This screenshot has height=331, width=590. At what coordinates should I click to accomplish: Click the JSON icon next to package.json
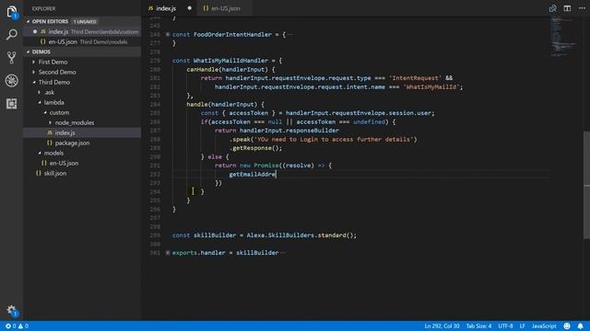coord(50,143)
